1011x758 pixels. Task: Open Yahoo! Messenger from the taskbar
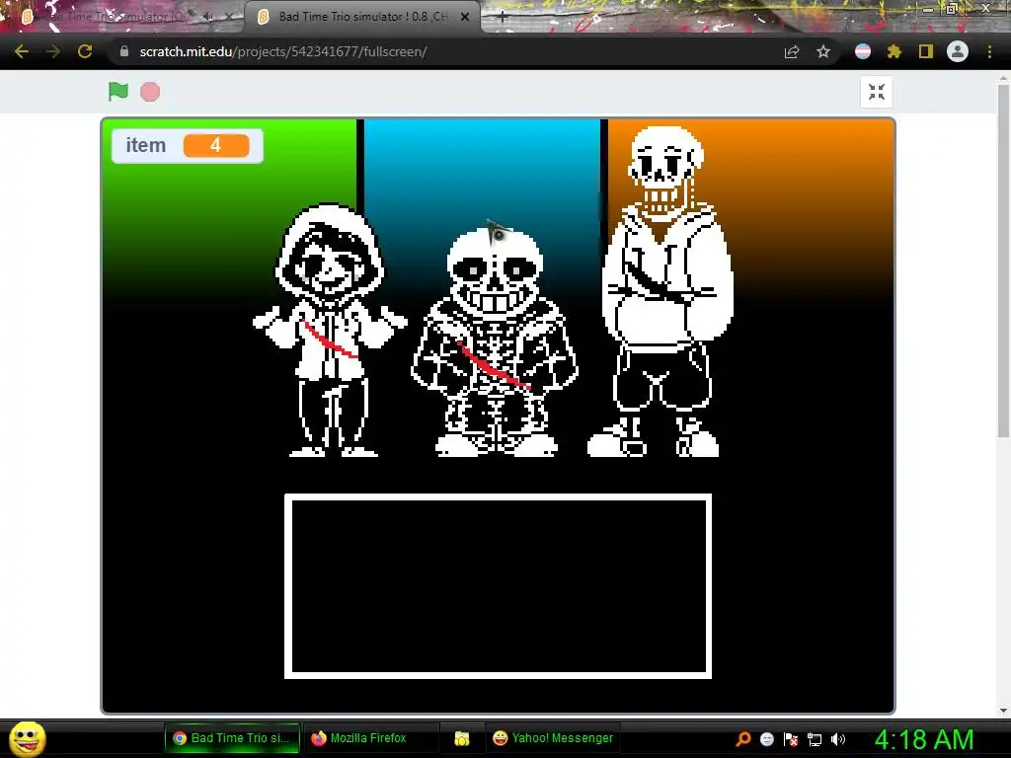[553, 738]
